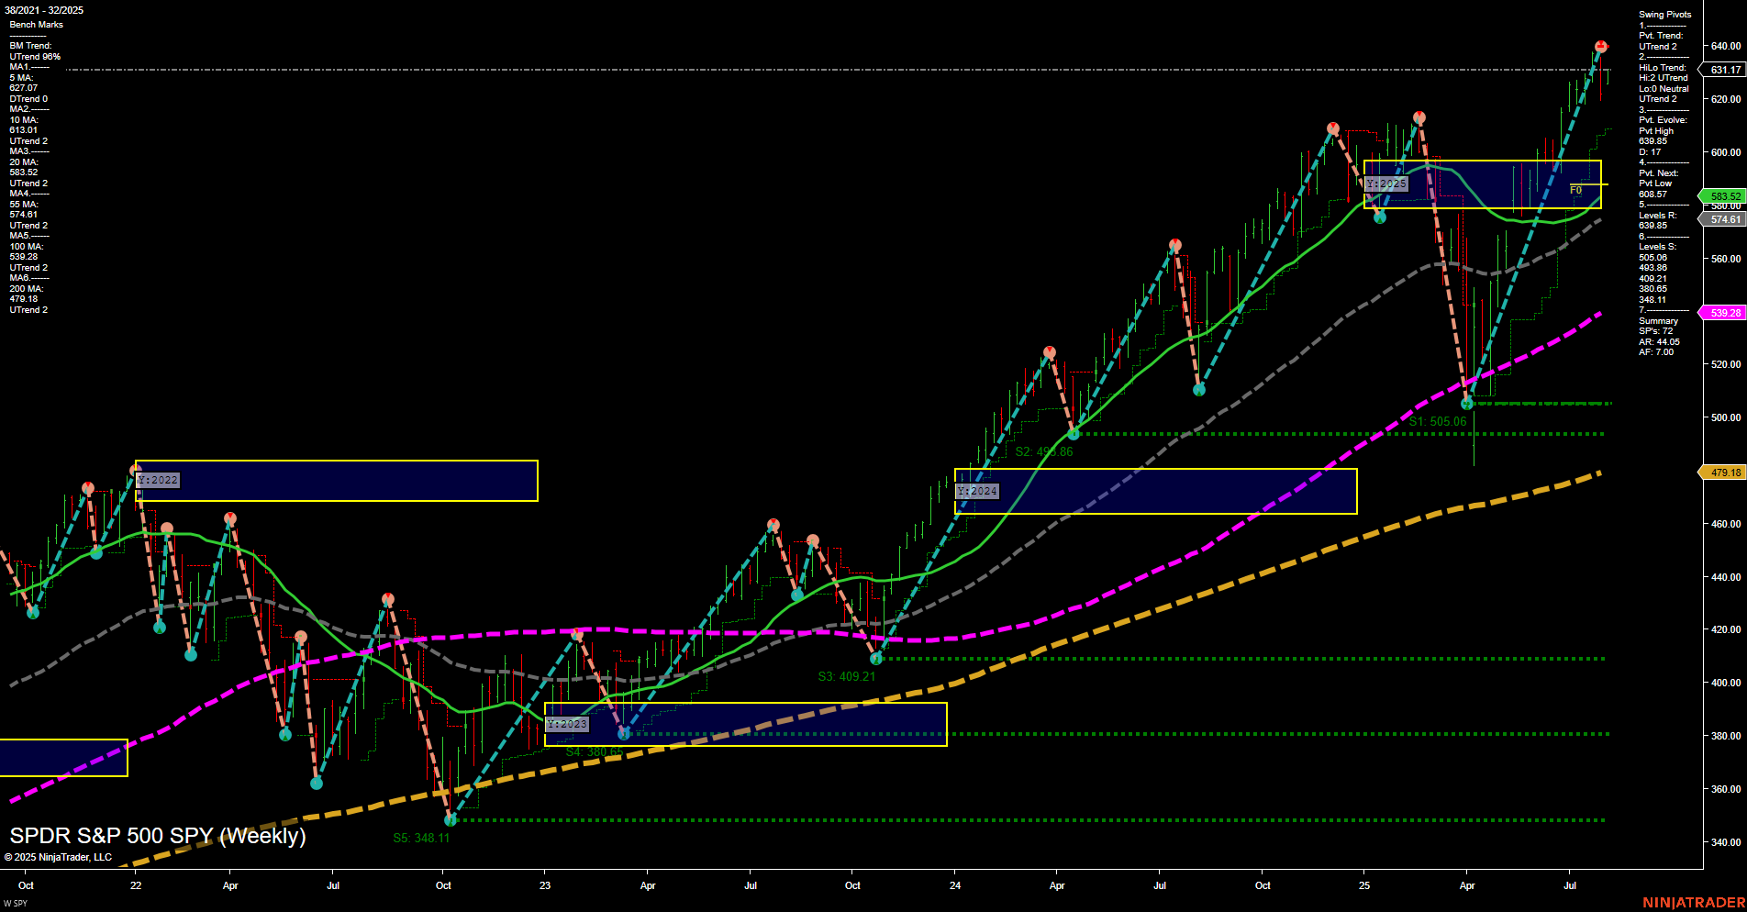Viewport: 1747px width, 912px height.
Task: Click the Y:2023 labeled box
Action: coord(567,724)
